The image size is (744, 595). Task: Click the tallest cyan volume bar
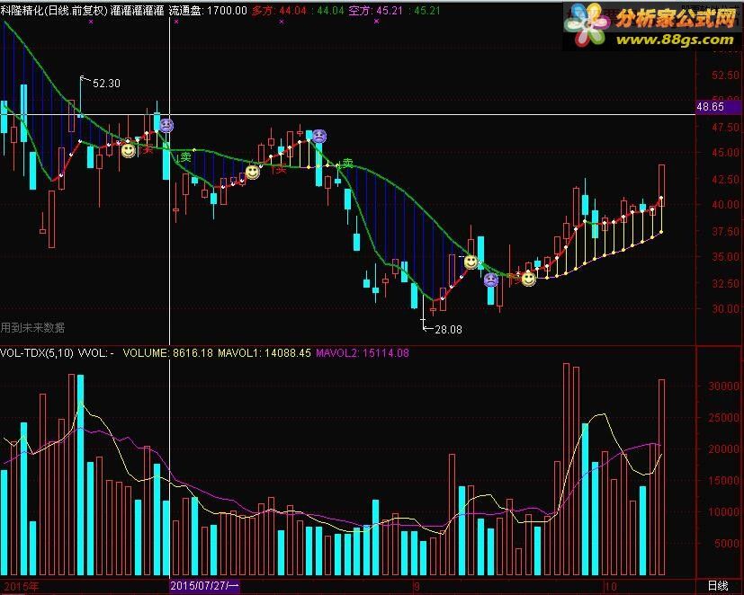[x=80, y=475]
